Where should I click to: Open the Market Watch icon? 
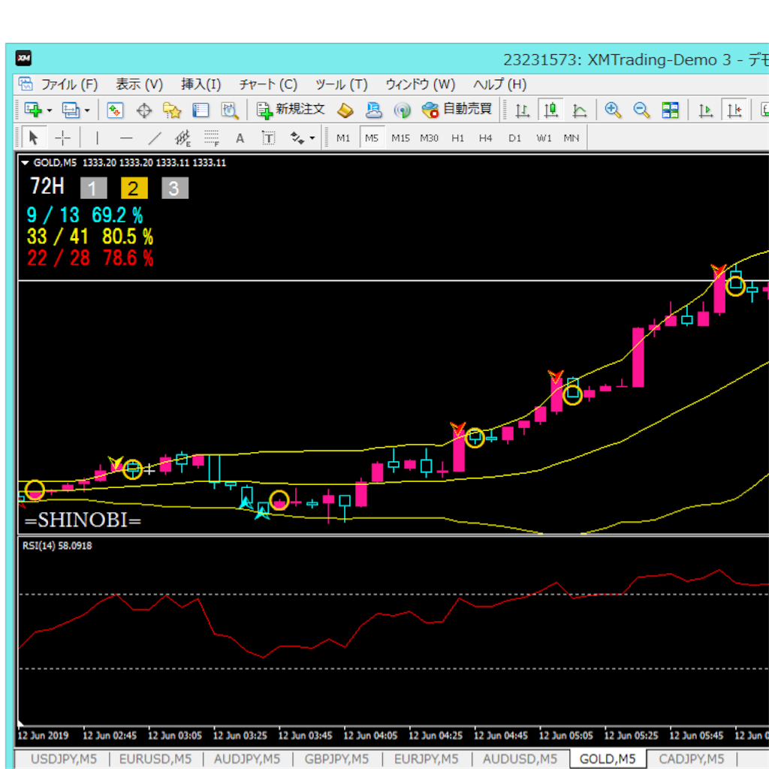[x=115, y=110]
